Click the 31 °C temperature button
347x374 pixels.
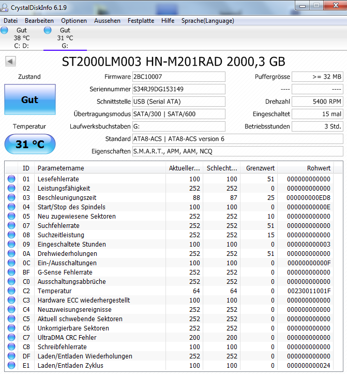click(x=30, y=144)
